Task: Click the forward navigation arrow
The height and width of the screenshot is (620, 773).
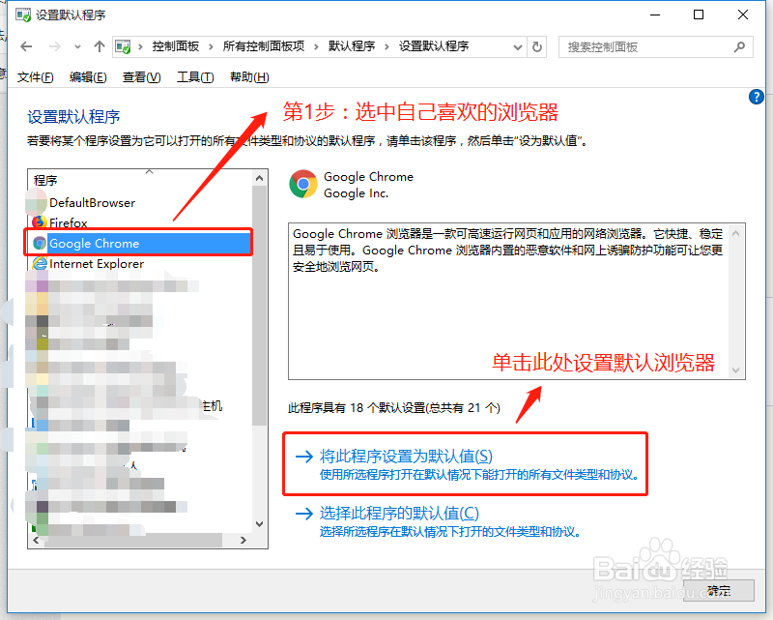Action: [55, 46]
